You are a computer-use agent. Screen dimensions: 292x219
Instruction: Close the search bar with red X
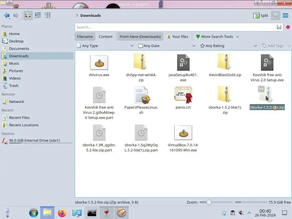[x=288, y=27]
